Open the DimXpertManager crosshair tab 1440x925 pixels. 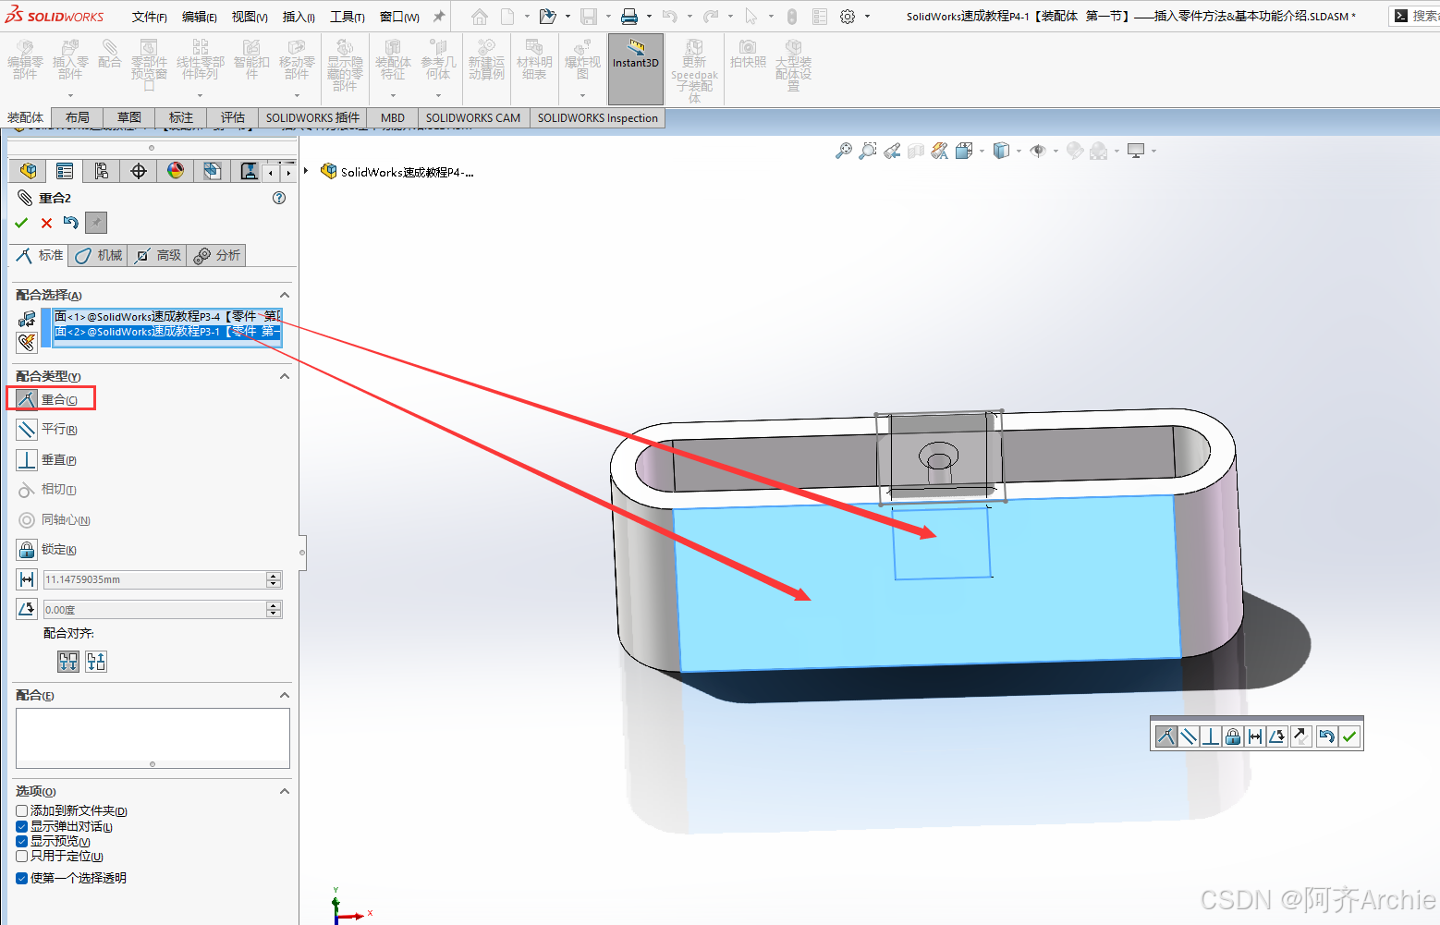[x=138, y=171]
